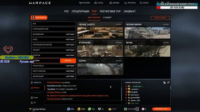Click the Контракты dollar icon
Screen dimensions: 200x112
pos(33,18)
